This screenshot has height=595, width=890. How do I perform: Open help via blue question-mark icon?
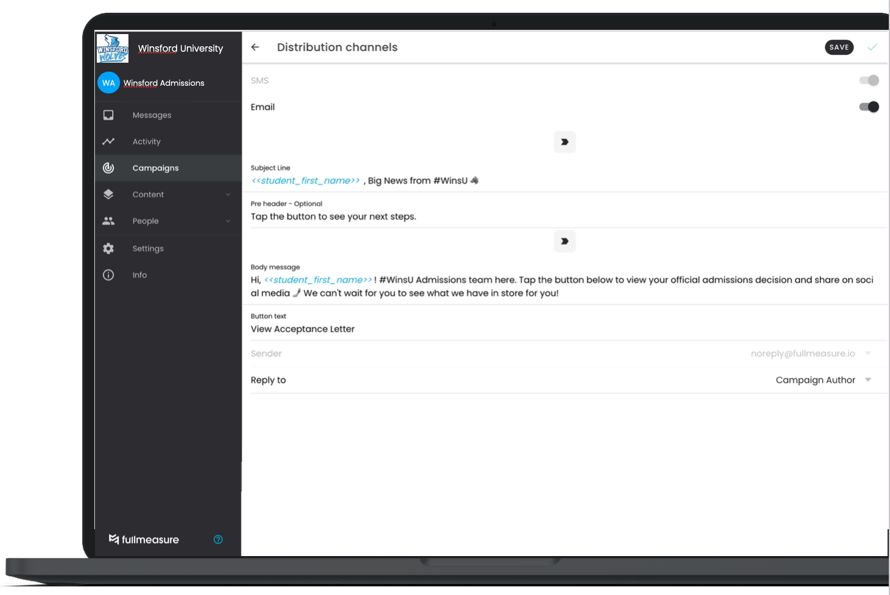click(x=218, y=540)
